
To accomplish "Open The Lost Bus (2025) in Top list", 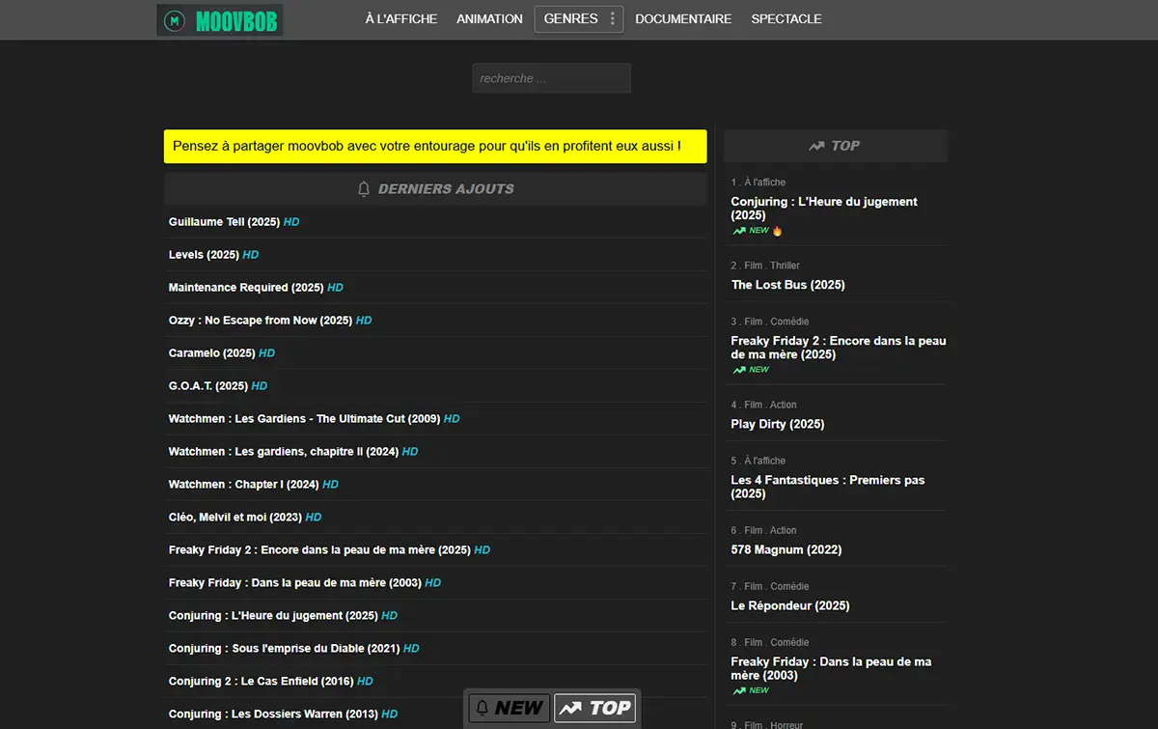I will (787, 285).
